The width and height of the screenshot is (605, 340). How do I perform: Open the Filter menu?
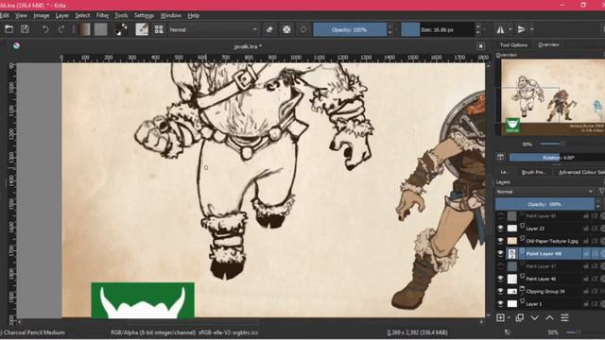tap(102, 15)
